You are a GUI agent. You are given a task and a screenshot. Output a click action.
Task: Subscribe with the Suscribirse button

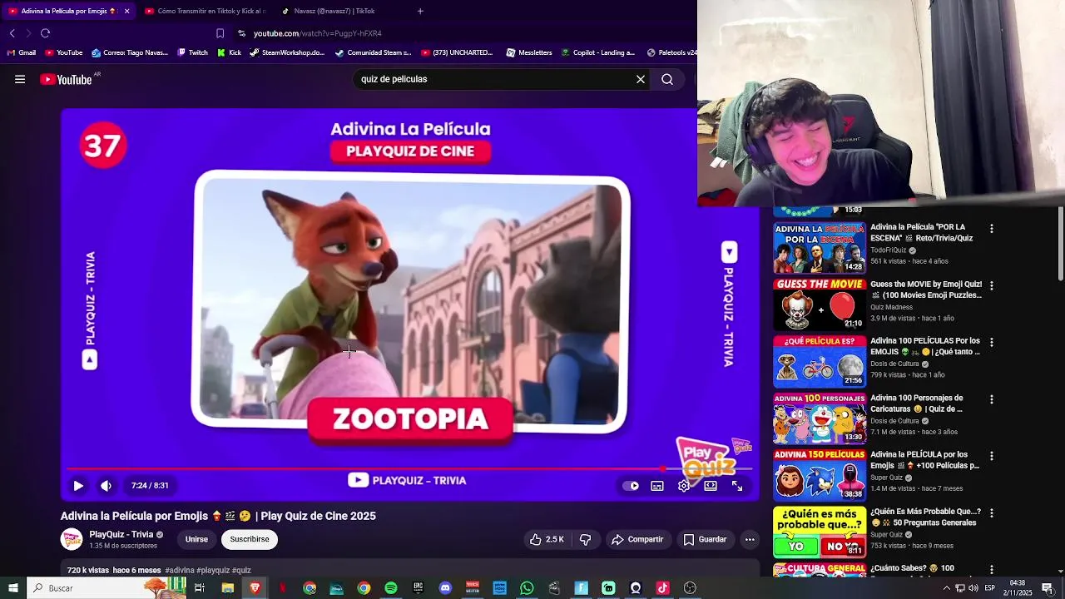(x=250, y=539)
